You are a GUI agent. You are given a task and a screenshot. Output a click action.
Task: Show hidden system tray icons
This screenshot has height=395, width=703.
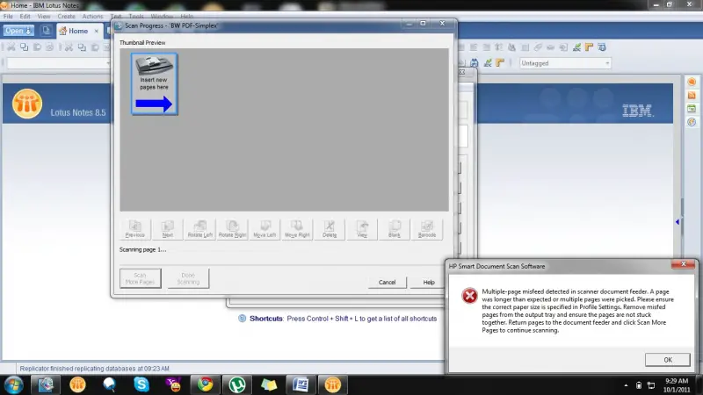626,385
